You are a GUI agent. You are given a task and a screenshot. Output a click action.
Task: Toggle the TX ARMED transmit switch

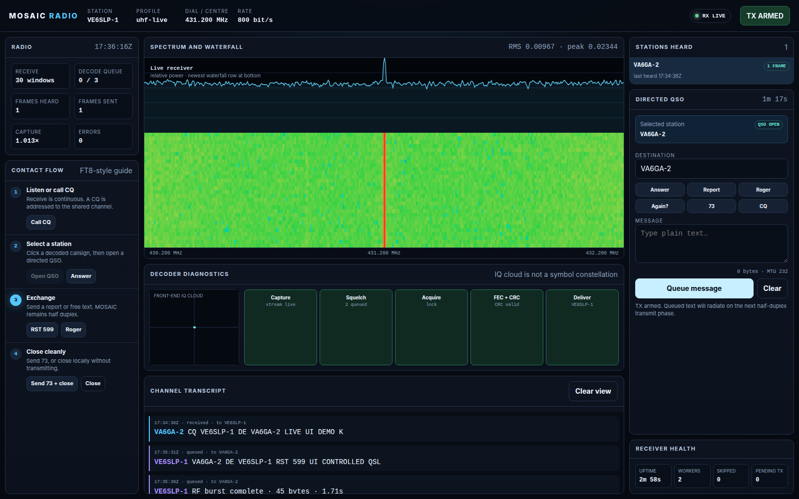(765, 16)
